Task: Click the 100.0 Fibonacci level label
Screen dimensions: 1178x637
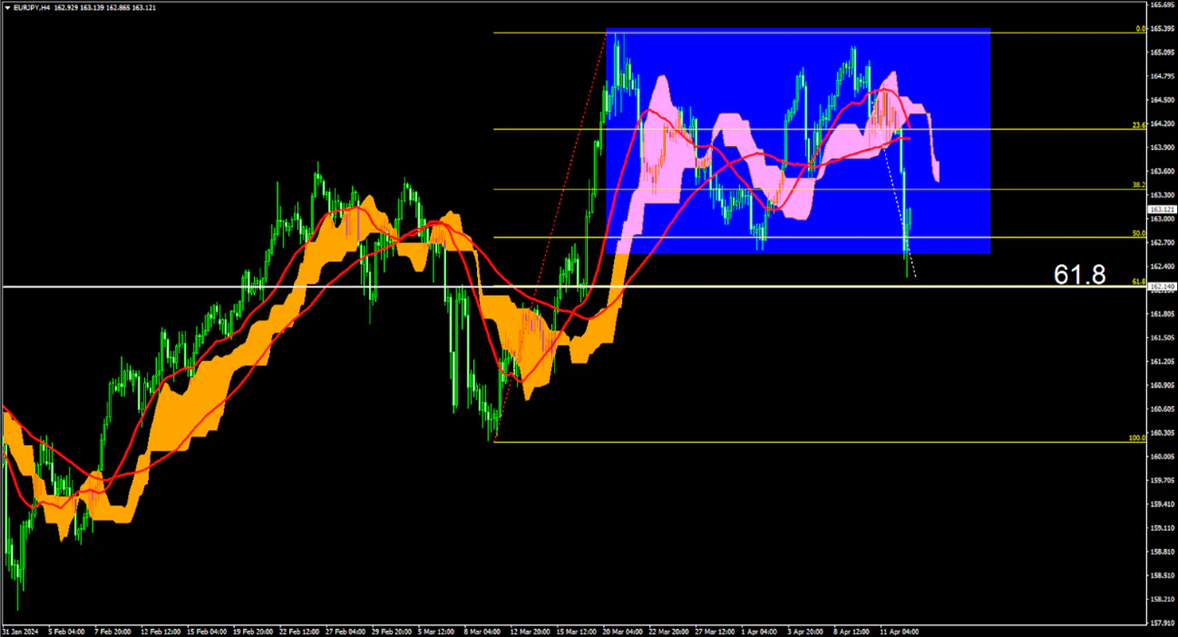Action: [1137, 437]
